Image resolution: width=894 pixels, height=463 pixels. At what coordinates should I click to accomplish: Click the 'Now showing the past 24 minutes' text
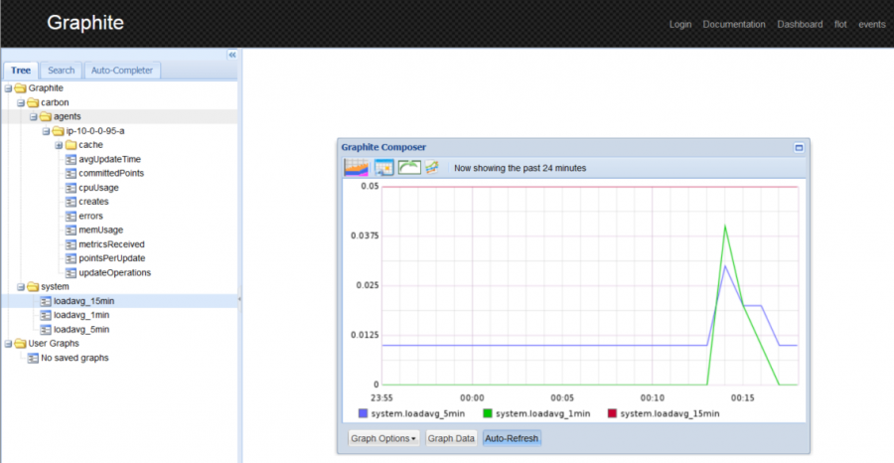(x=520, y=168)
